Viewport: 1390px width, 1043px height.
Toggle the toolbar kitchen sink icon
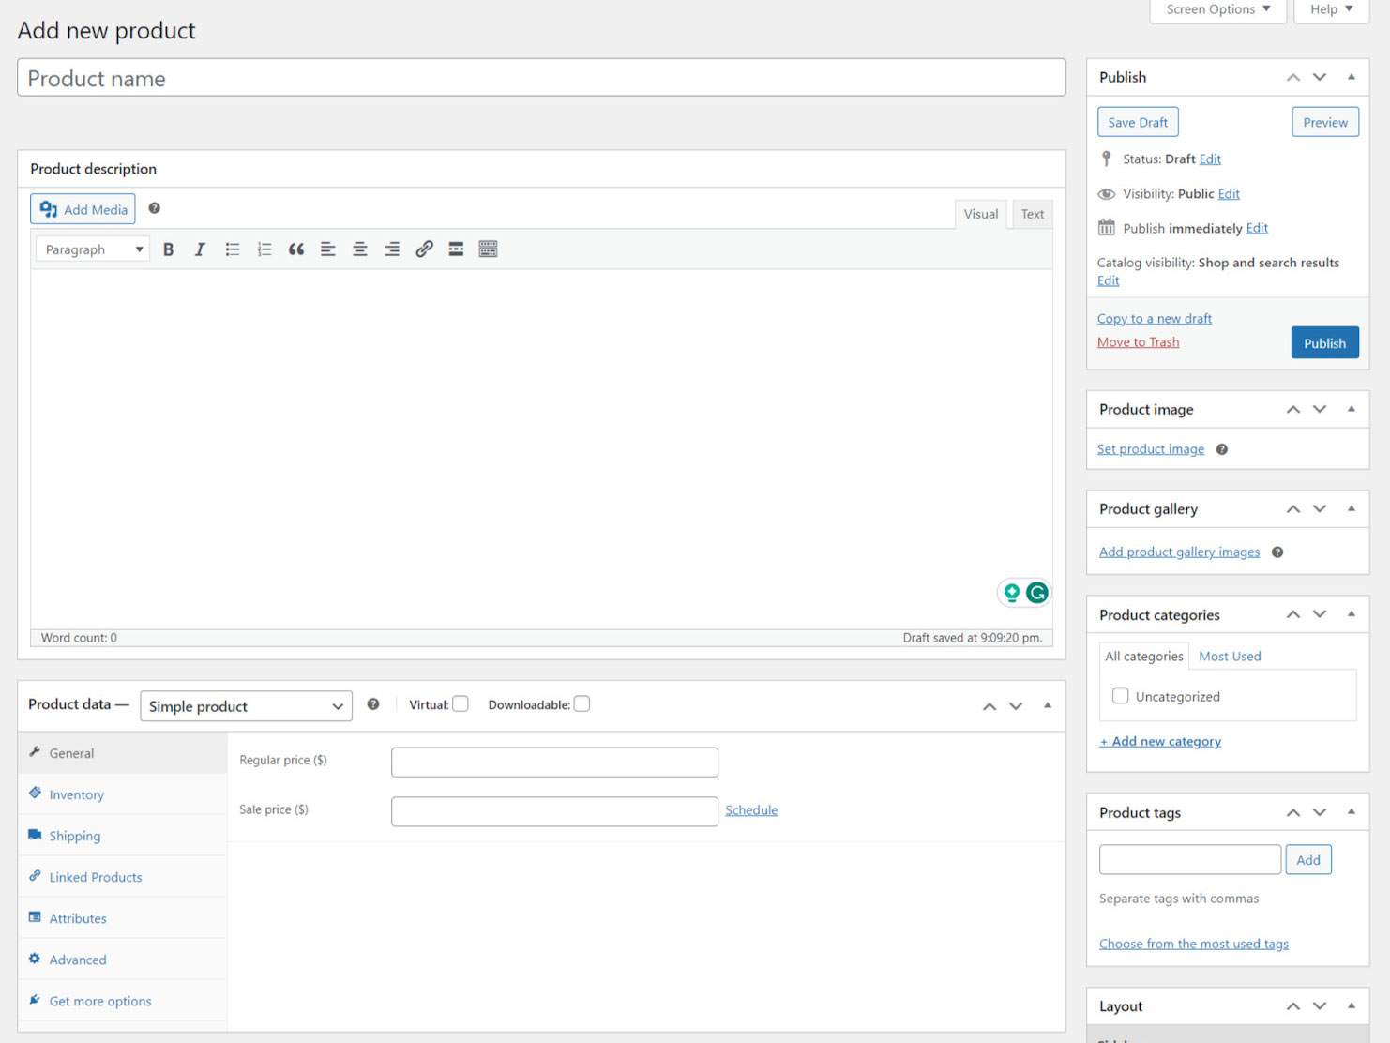[488, 249]
